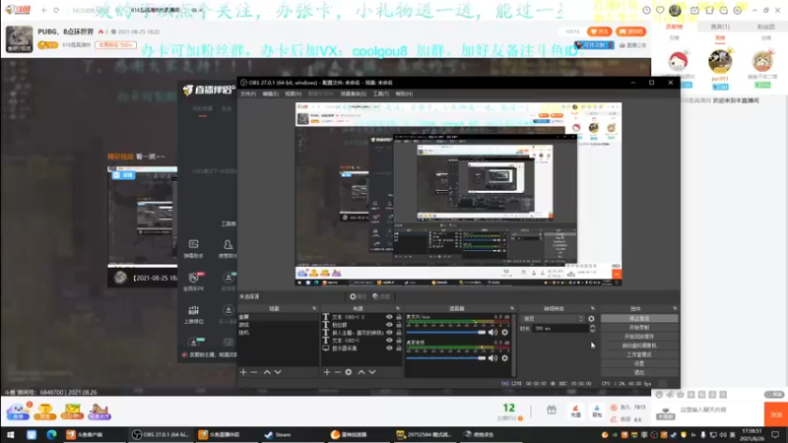Image resolution: width=788 pixels, height=443 pixels.
Task: Remove selected source with the minus icon
Action: pyautogui.click(x=338, y=372)
